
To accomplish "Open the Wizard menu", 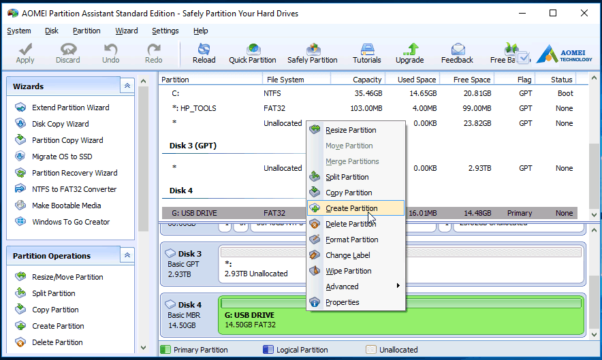I will 126,31.
